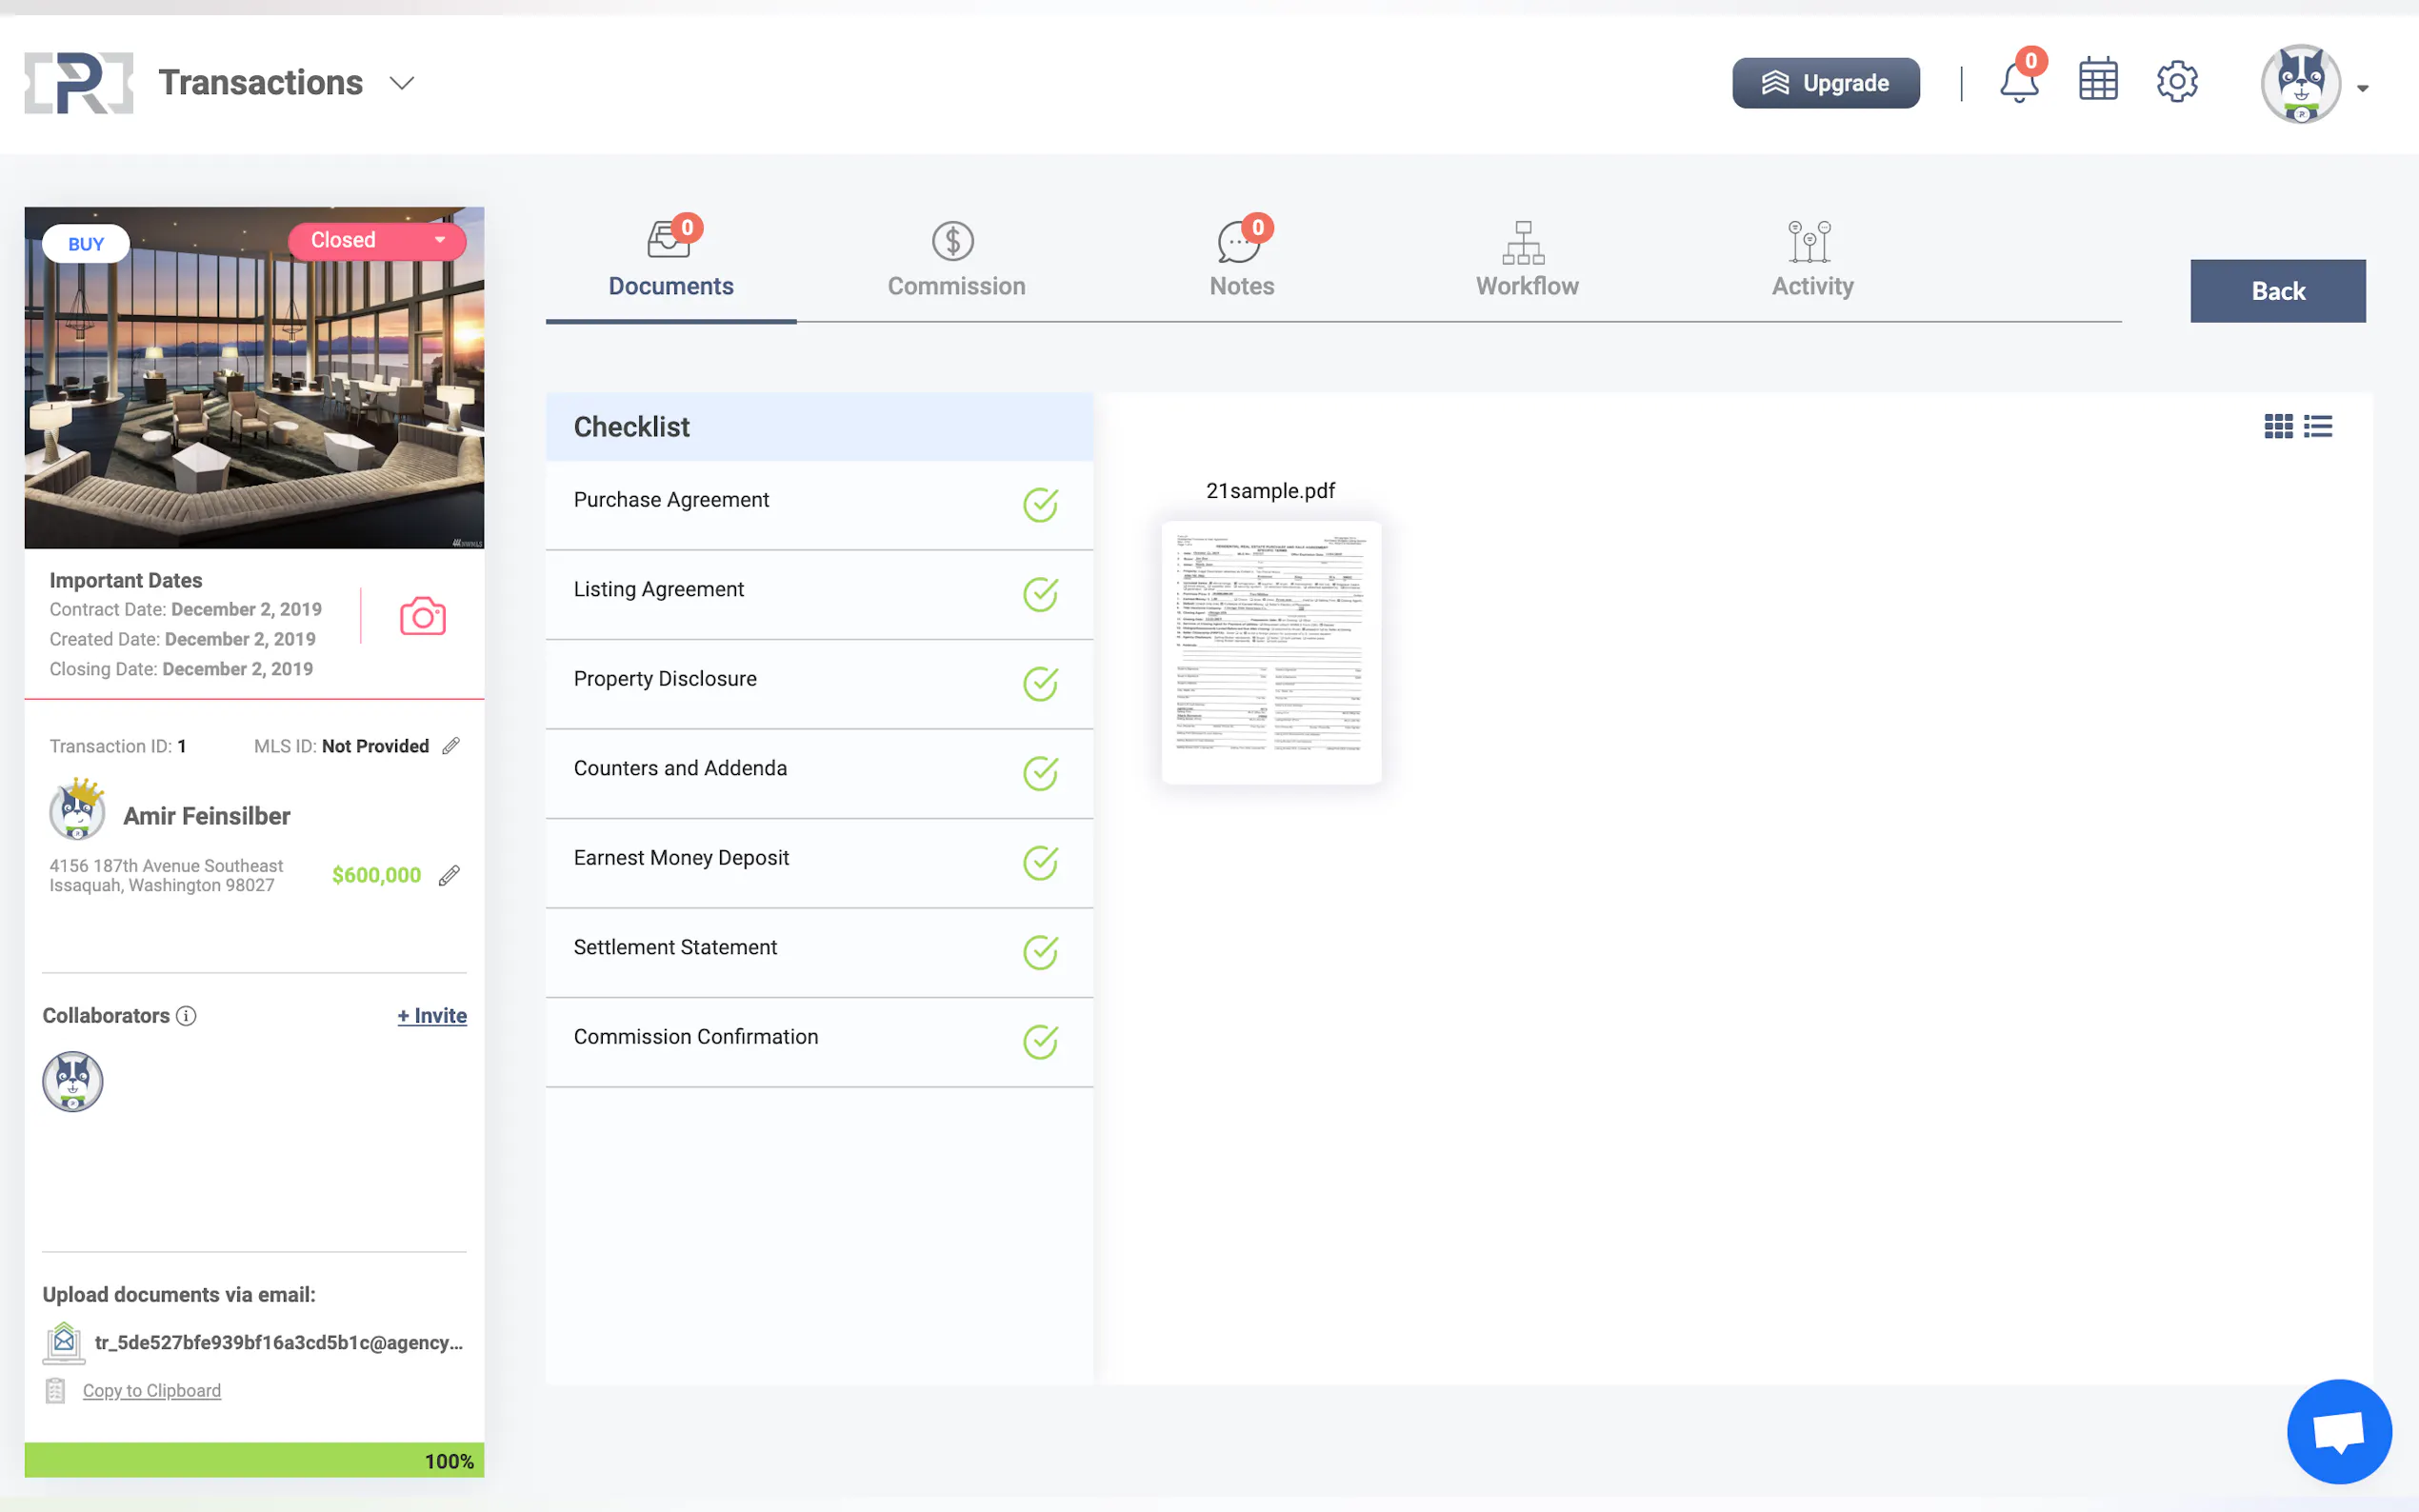Toggle Counters and Addenda check mark

click(x=1040, y=773)
